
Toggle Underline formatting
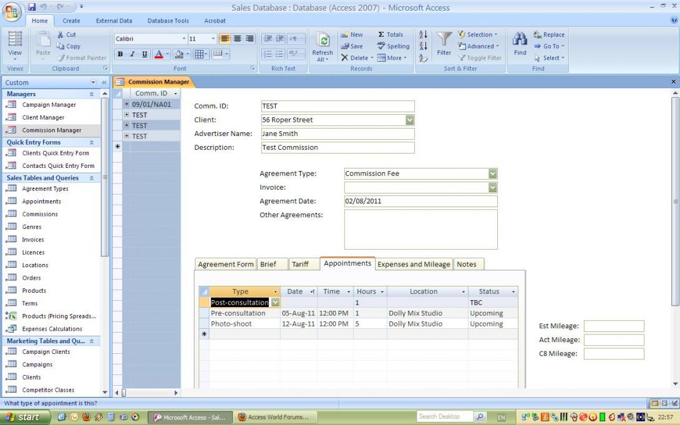144,54
